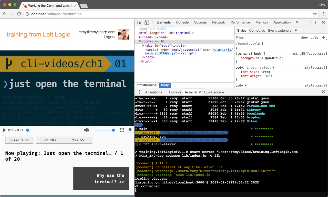
Task: Close the bottom drawer
Action: (323, 92)
